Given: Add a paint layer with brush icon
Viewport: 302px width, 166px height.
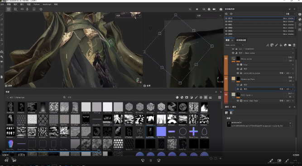Looking at the screenshot, I should click(276, 45).
